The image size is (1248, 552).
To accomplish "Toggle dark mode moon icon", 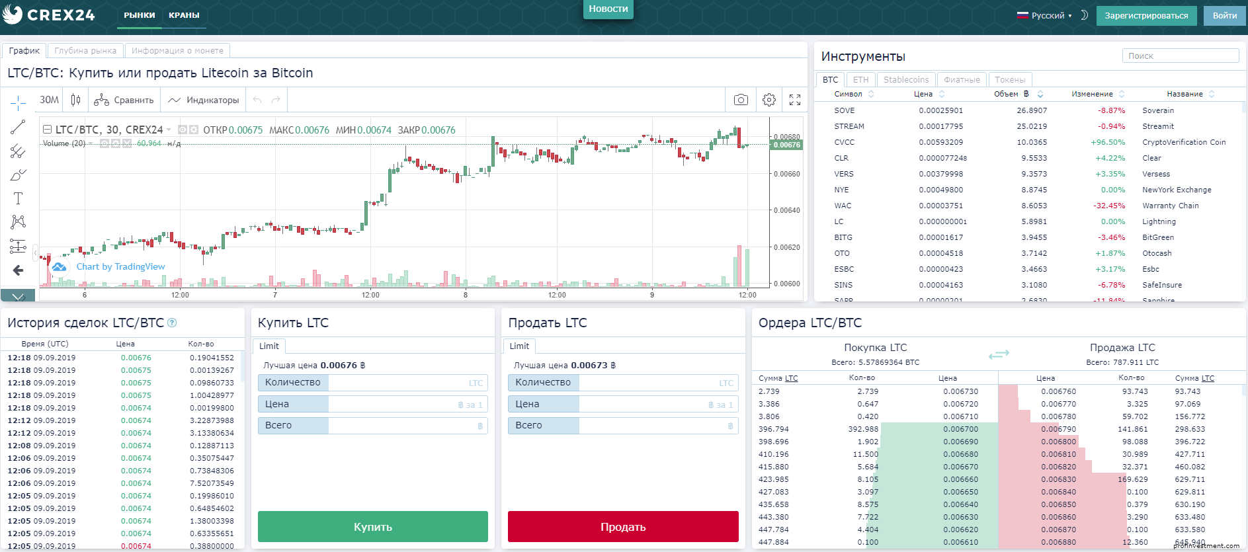I will (1084, 15).
